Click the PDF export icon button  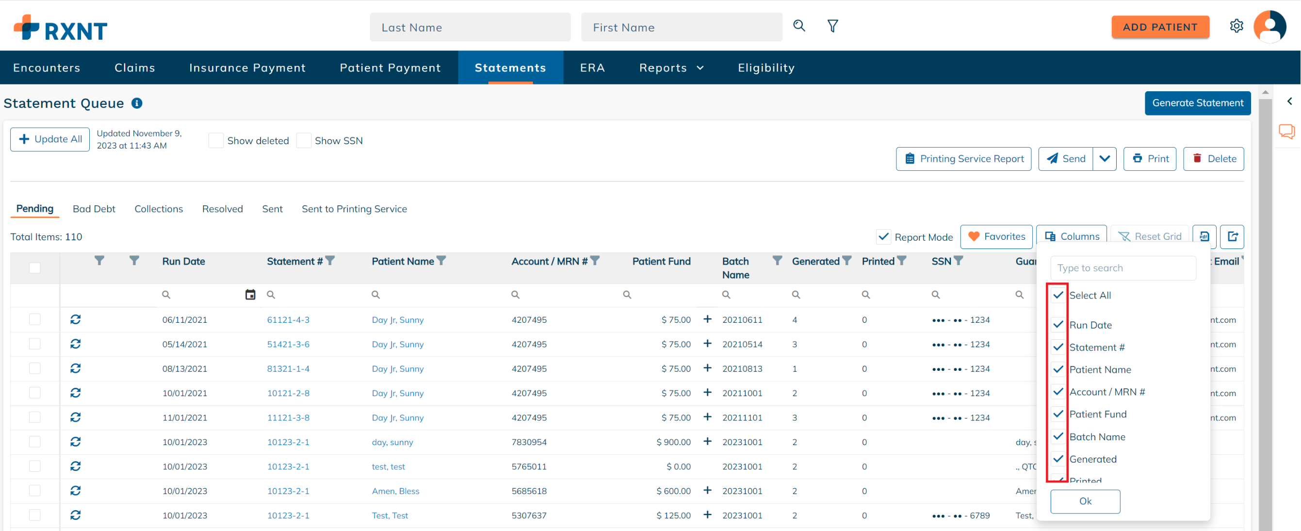click(1204, 236)
